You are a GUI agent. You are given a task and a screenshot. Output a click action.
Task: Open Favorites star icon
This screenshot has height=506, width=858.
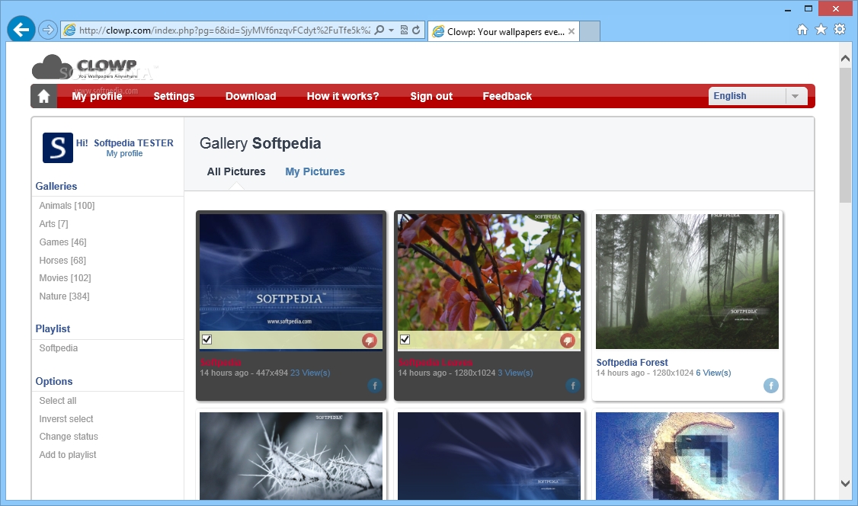coord(821,30)
